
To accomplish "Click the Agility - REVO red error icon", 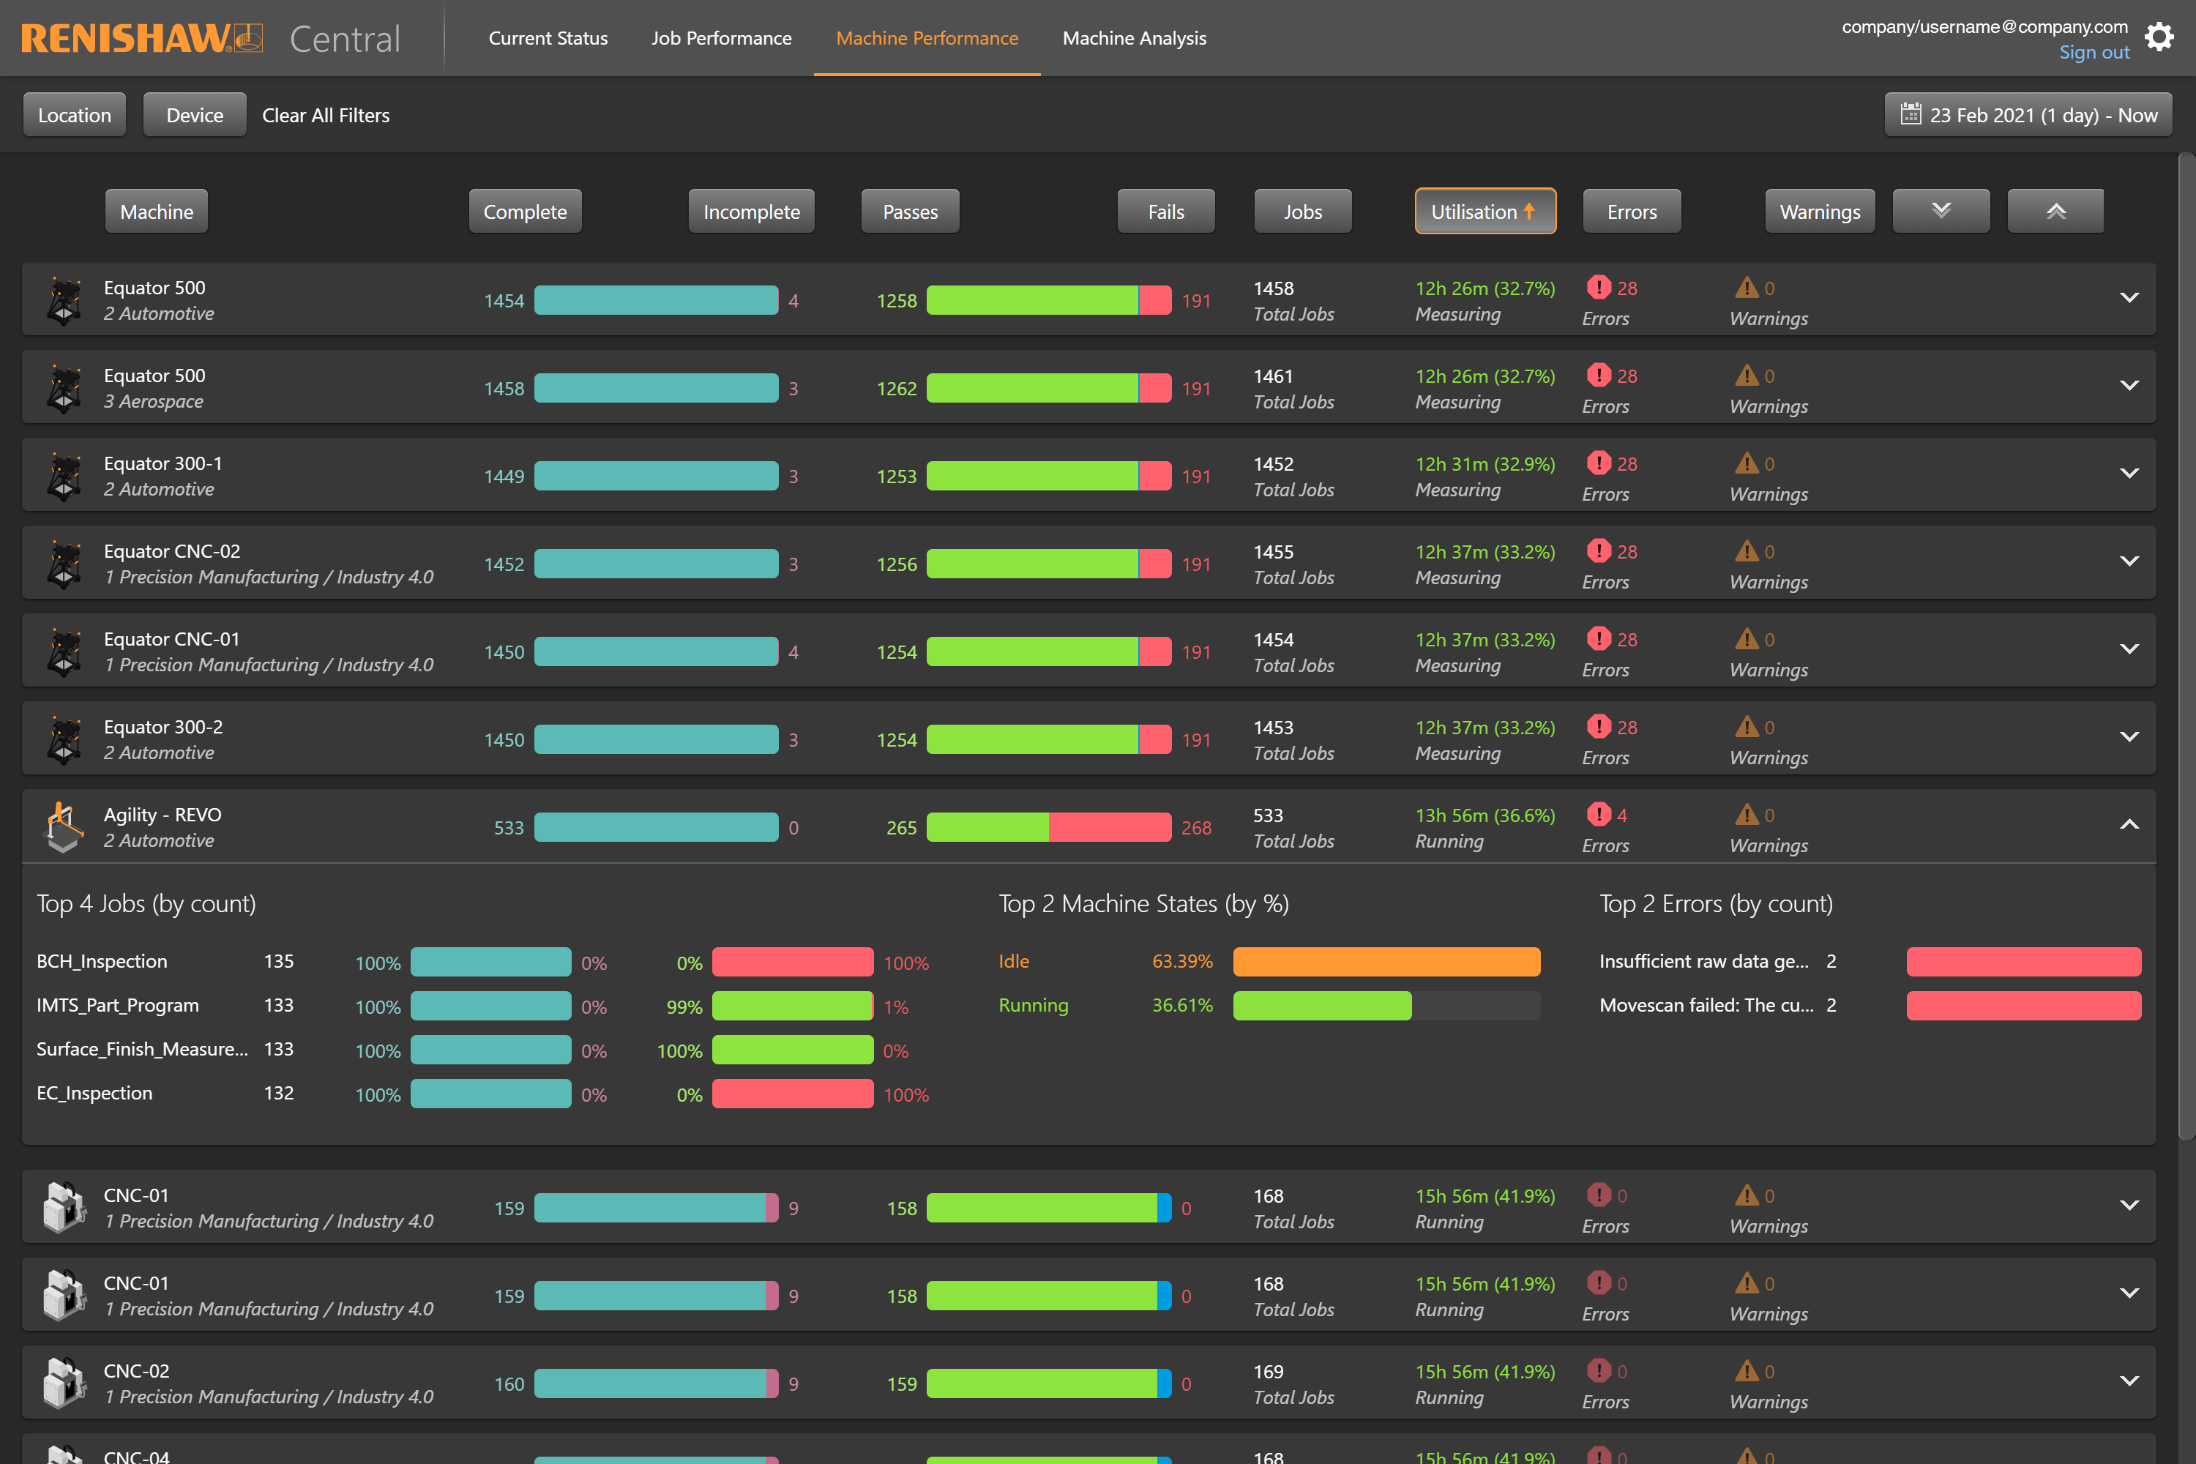I will 1599,814.
